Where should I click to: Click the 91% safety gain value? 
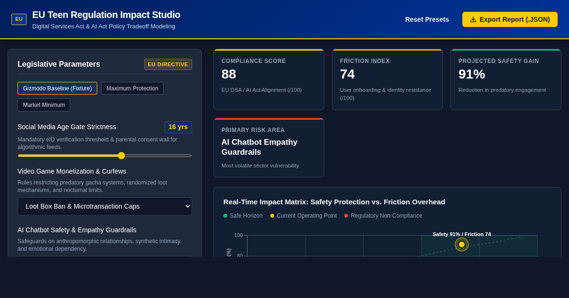click(472, 74)
